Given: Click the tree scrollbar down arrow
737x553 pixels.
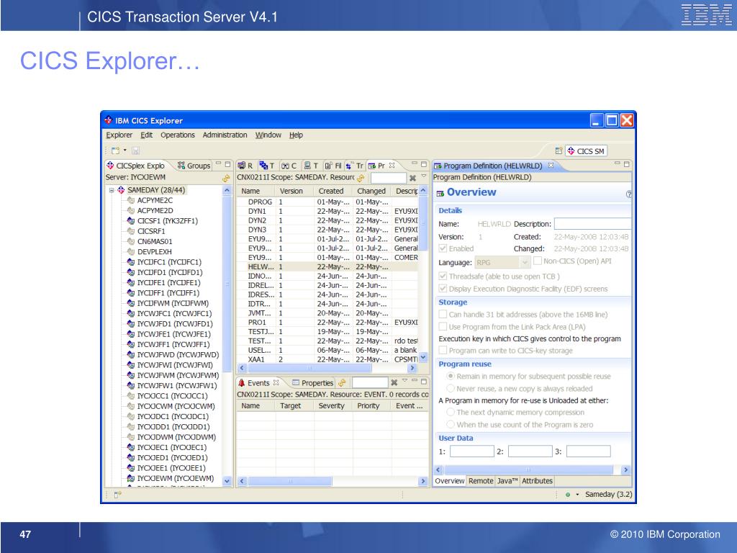Looking at the screenshot, I should [x=227, y=481].
